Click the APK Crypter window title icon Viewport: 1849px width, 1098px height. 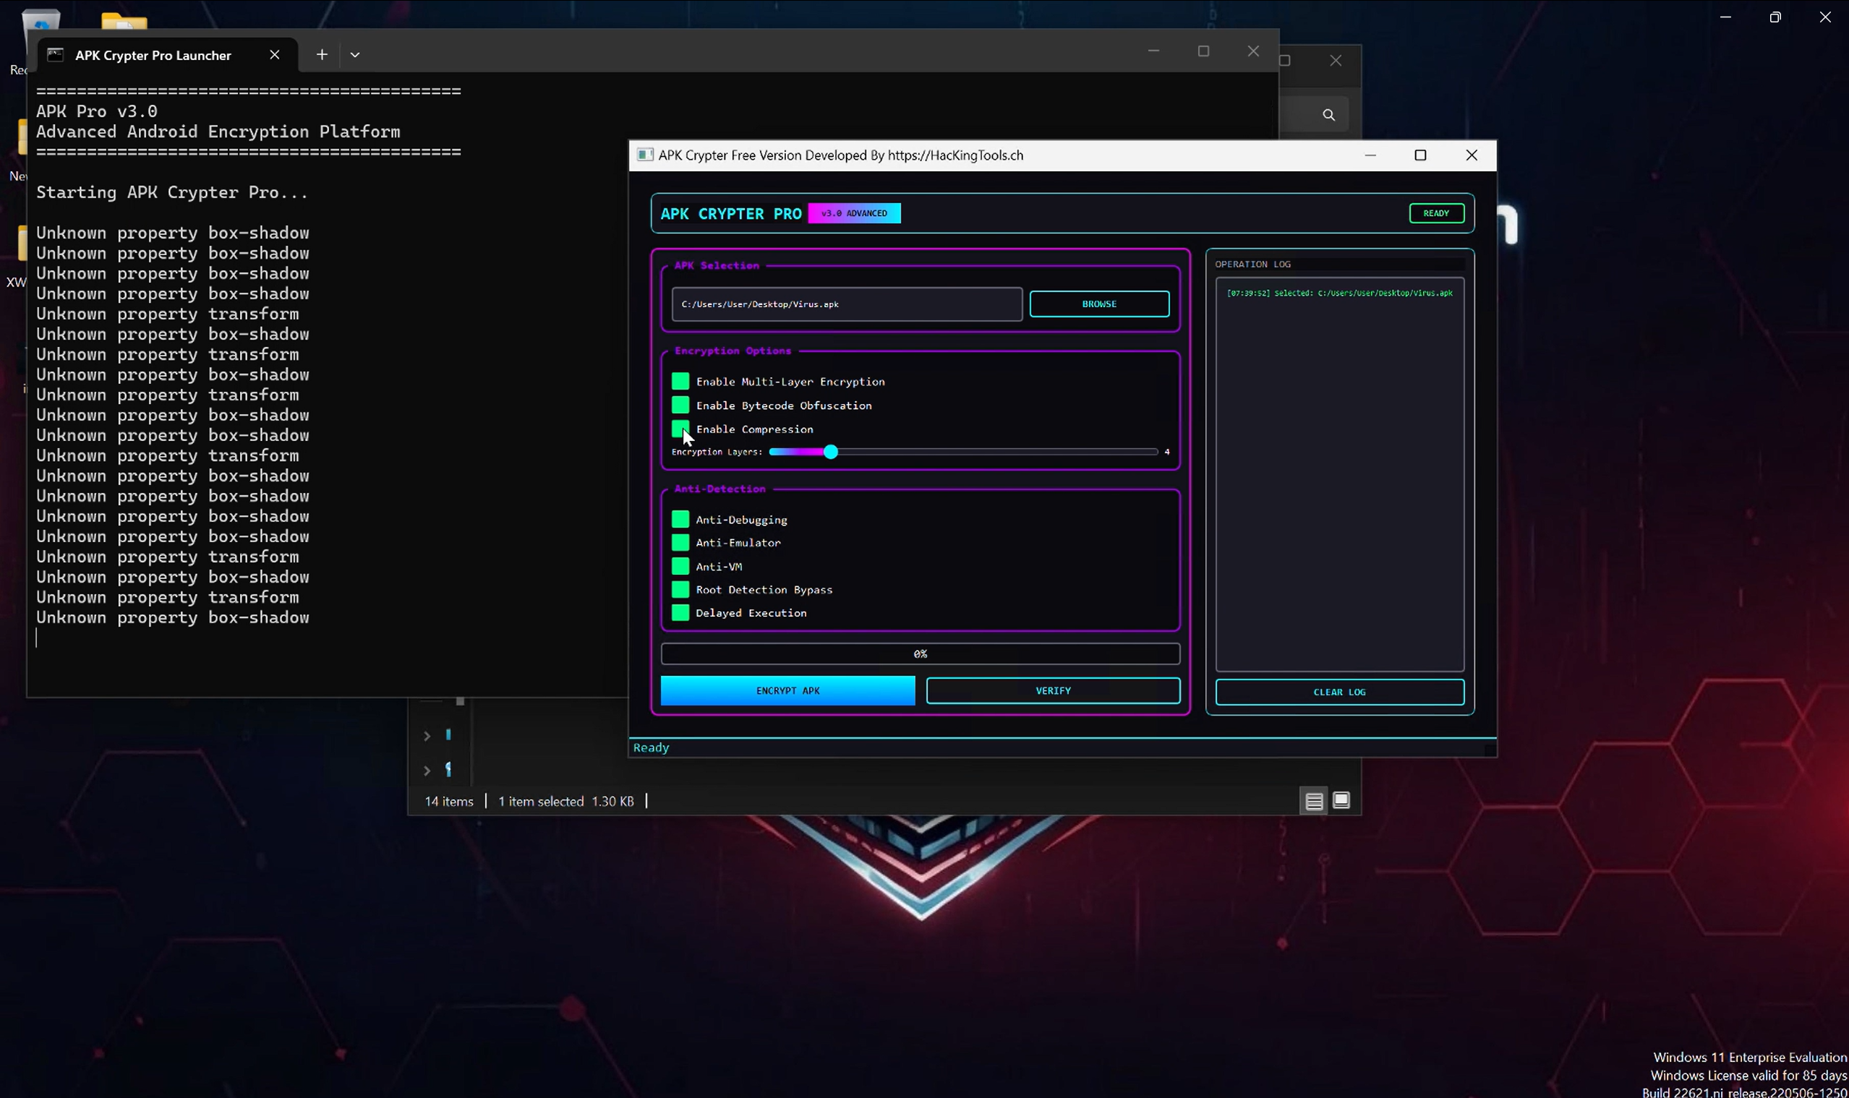point(645,155)
